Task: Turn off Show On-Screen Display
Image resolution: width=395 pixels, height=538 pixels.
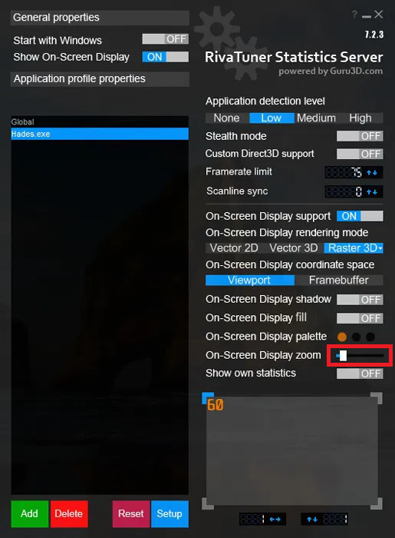Action: (166, 57)
